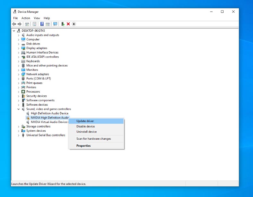The width and height of the screenshot is (253, 197).
Task: Collapse the DESKTOP-8KIGT45 root node
Action: (x=14, y=31)
